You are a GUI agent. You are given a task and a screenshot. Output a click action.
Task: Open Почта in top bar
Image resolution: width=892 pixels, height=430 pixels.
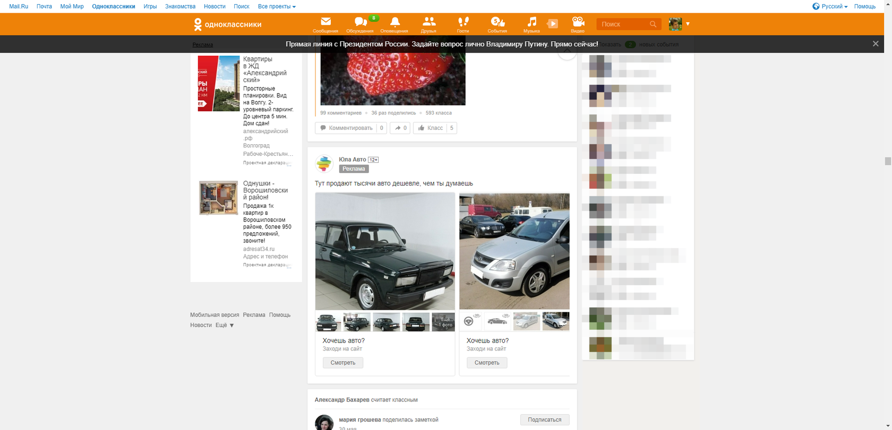(x=44, y=6)
